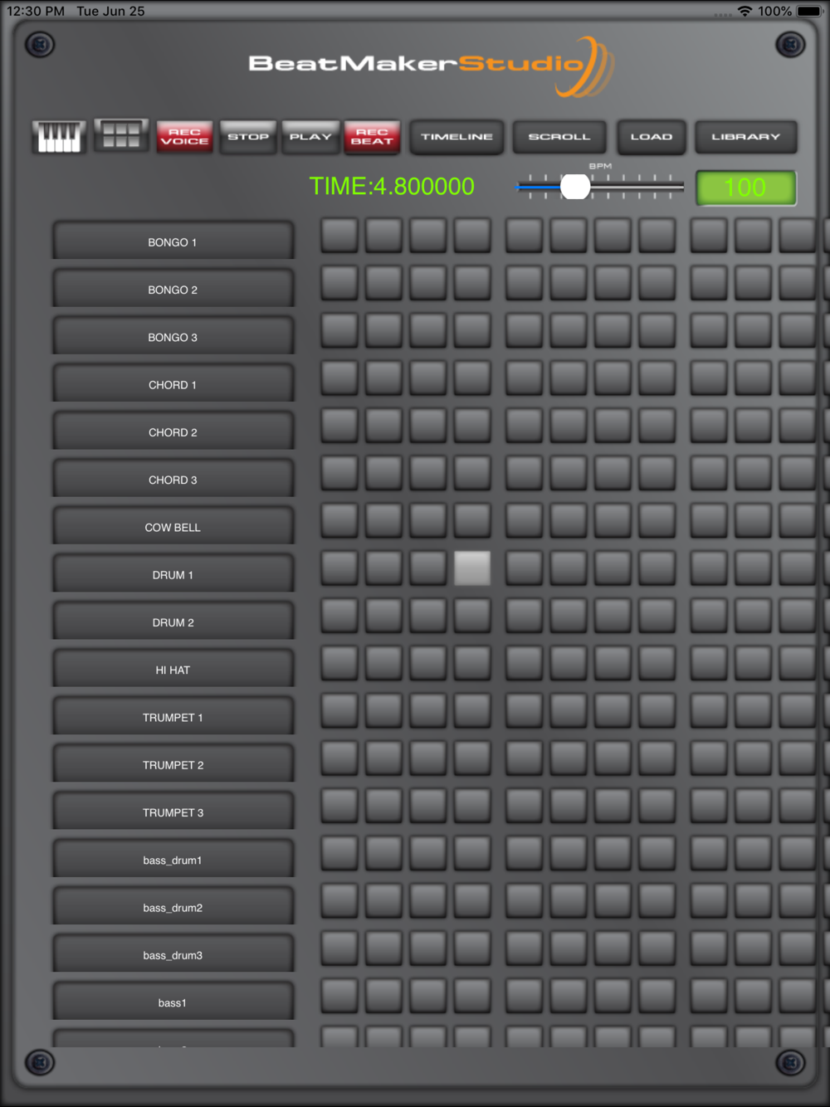Tap the DRUM 1 instrument
This screenshot has height=1107, width=830.
click(173, 573)
